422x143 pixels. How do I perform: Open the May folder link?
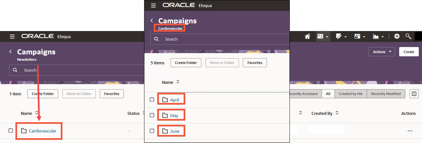pyautogui.click(x=174, y=115)
